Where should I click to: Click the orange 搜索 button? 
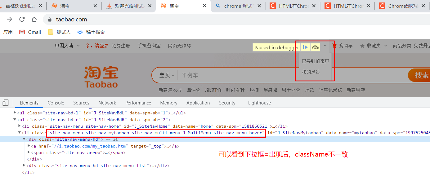point(419,75)
